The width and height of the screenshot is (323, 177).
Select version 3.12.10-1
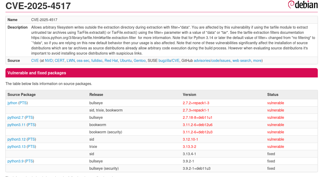[190, 139]
